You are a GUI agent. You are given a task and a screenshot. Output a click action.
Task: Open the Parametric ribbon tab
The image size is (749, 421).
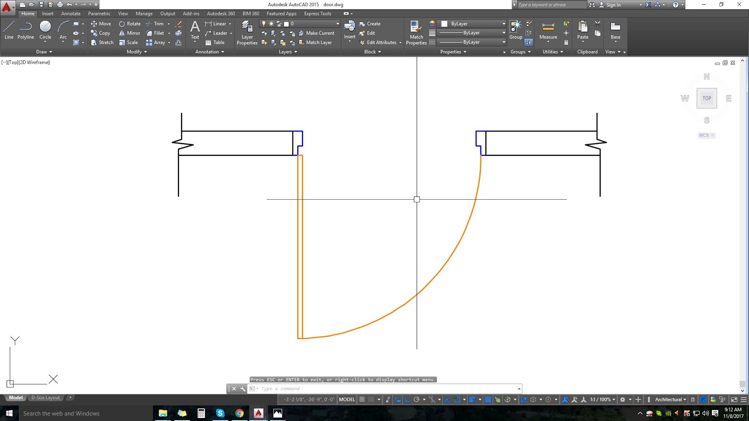pos(99,14)
